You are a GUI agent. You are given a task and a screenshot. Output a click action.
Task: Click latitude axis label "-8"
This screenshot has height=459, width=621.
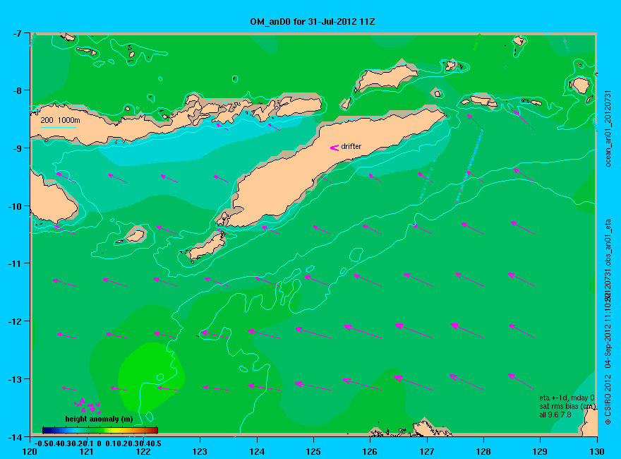[16, 90]
